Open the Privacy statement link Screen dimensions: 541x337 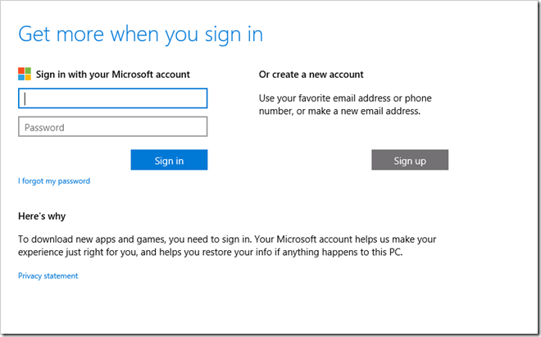[48, 276]
